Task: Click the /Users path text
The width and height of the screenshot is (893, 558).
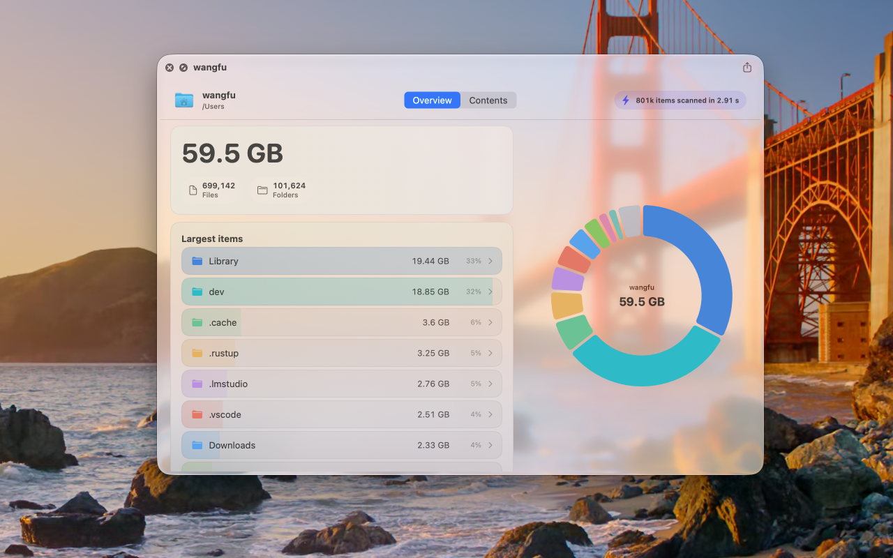Action: coord(213,107)
